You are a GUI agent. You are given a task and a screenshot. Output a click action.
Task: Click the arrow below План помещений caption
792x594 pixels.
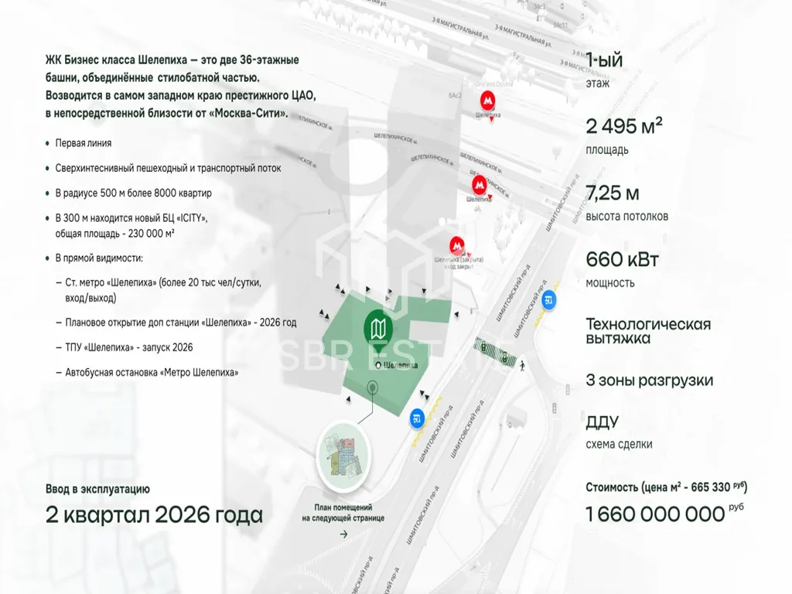pos(343,534)
